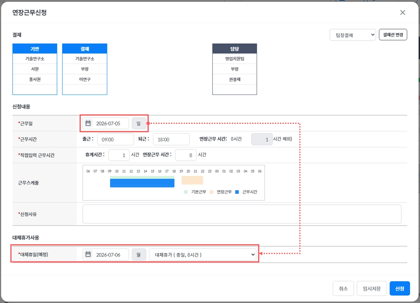
Task: Click the 대체휴일 date field 2026-07-06
Action: pos(105,255)
